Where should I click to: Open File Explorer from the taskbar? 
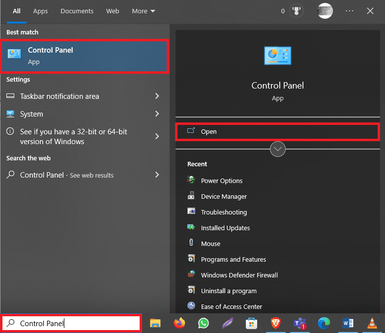pyautogui.click(x=155, y=323)
